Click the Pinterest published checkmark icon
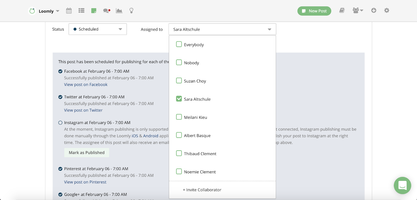 [x=60, y=169]
